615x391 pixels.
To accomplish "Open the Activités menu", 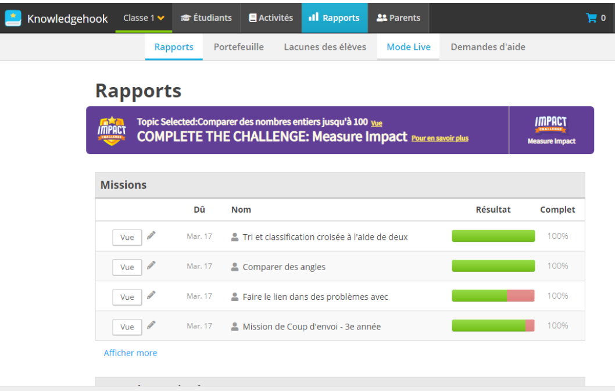I will 271,18.
